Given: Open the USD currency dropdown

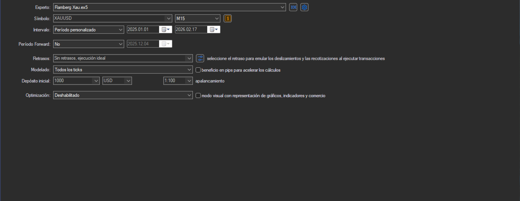Looking at the screenshot, I should pos(128,81).
